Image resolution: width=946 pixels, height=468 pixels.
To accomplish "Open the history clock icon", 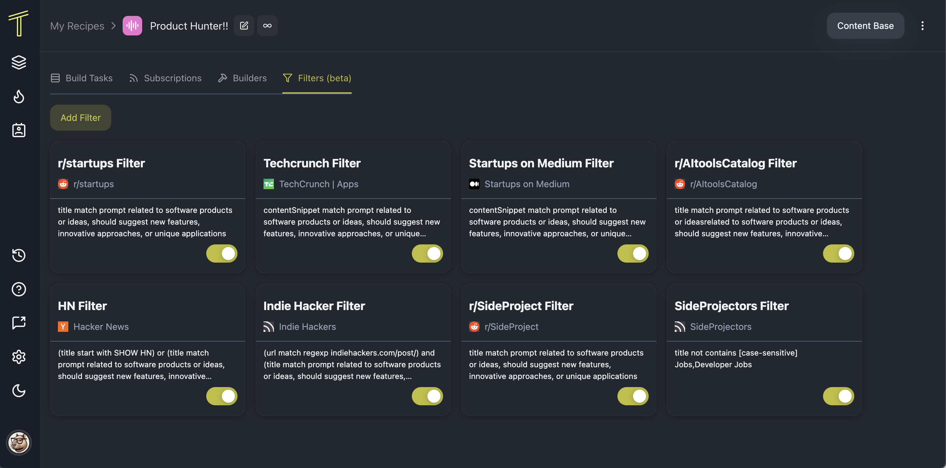I will pyautogui.click(x=19, y=255).
